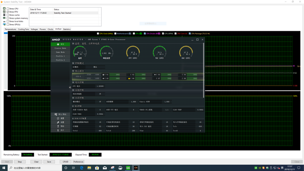Collapse the control mode section chevron
The image size is (304, 171).
click(x=73, y=63)
